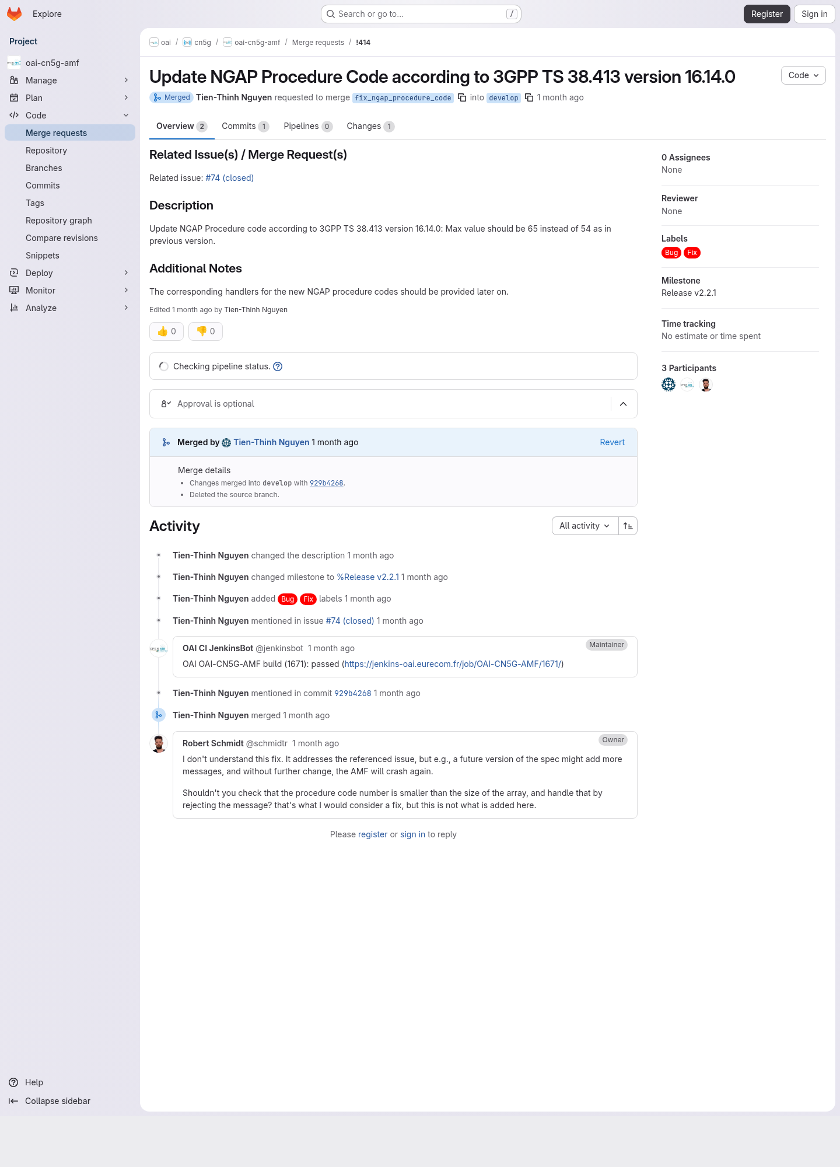Viewport: 840px width, 1167px height.
Task: Expand the Manage sidebar section
Action: (70, 81)
